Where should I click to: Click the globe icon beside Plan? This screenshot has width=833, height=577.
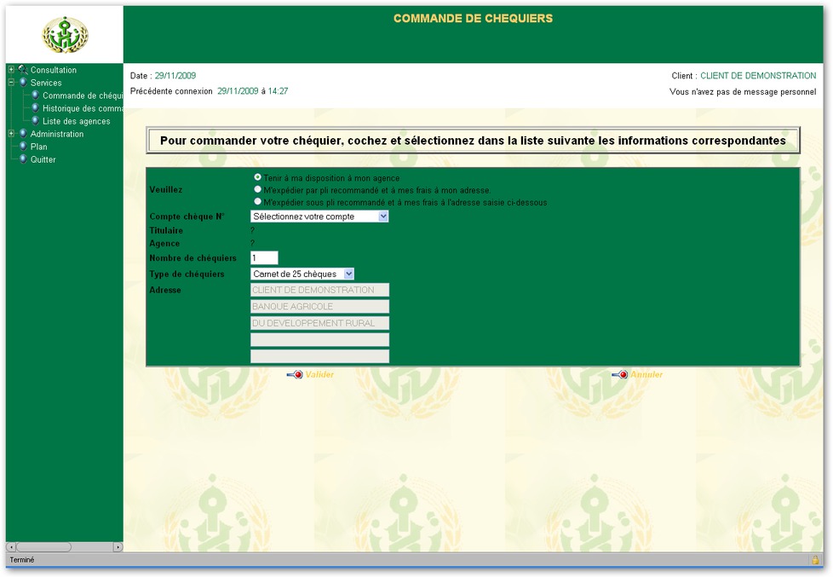tap(23, 146)
